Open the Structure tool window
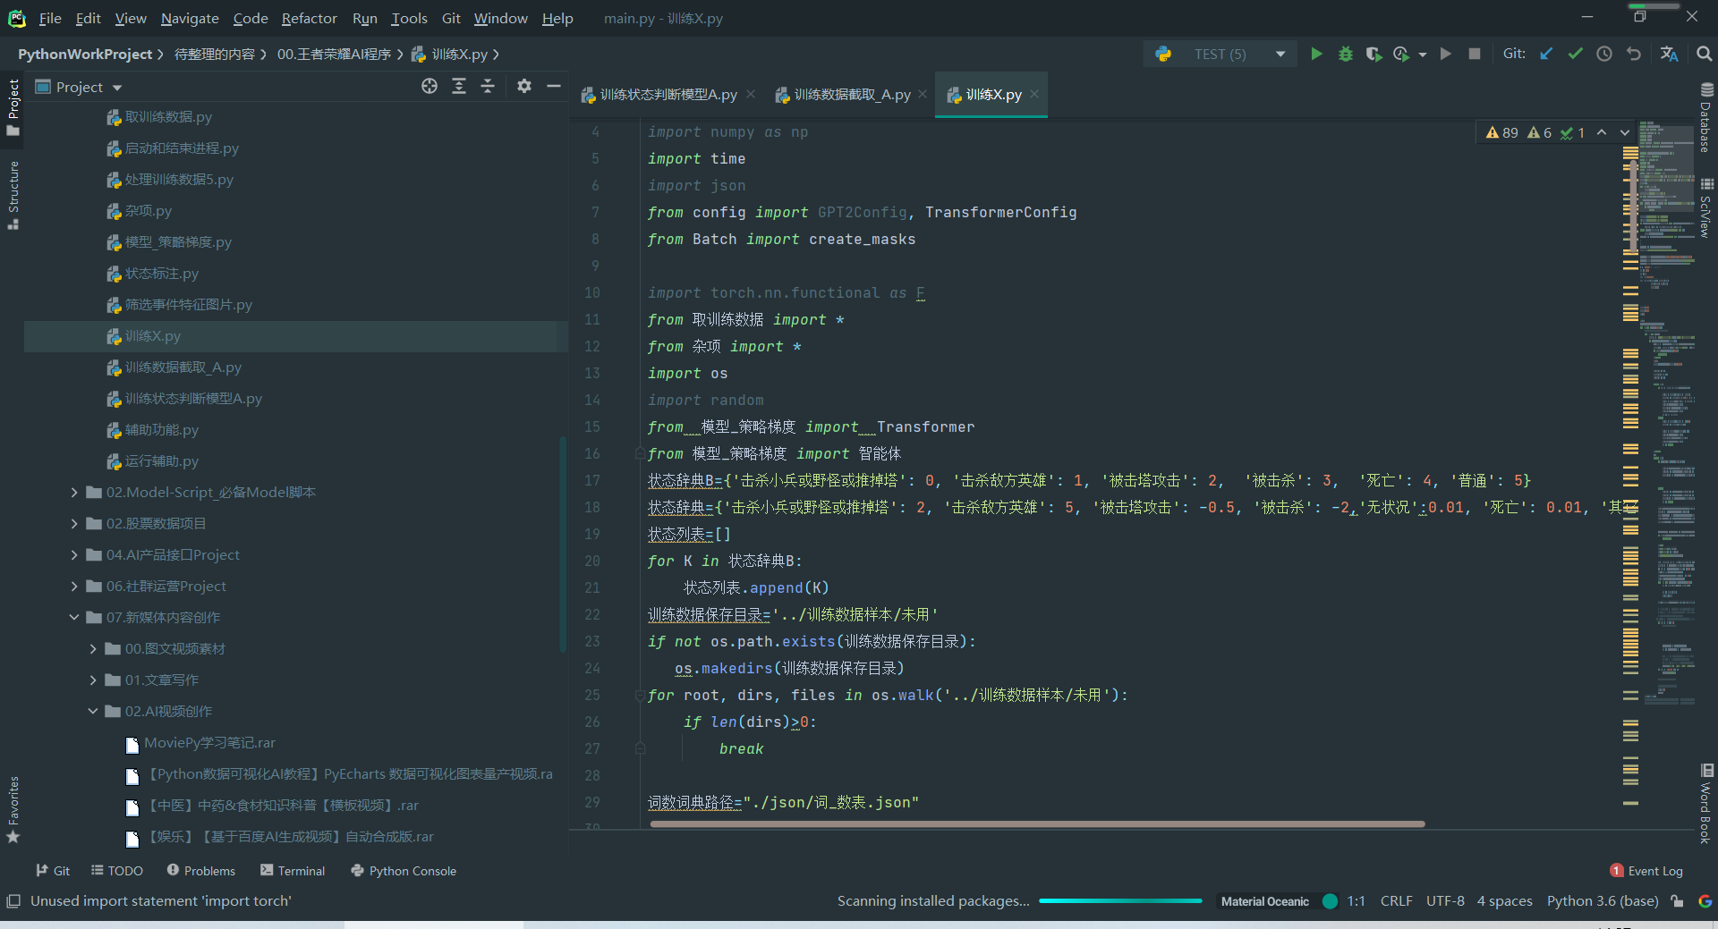 click(13, 194)
